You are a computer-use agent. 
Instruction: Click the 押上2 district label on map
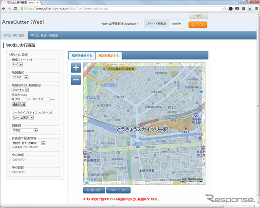point(172,107)
